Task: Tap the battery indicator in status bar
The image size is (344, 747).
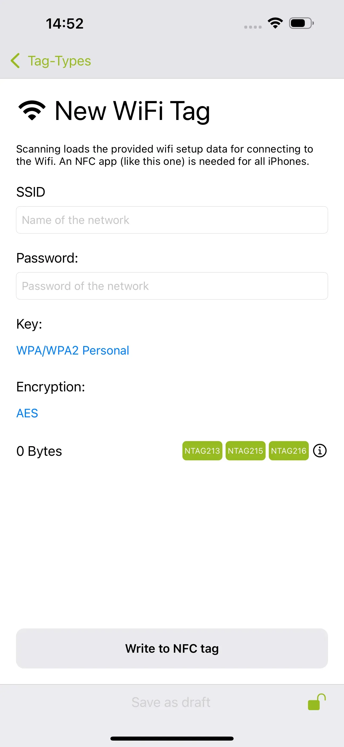Action: (x=300, y=23)
